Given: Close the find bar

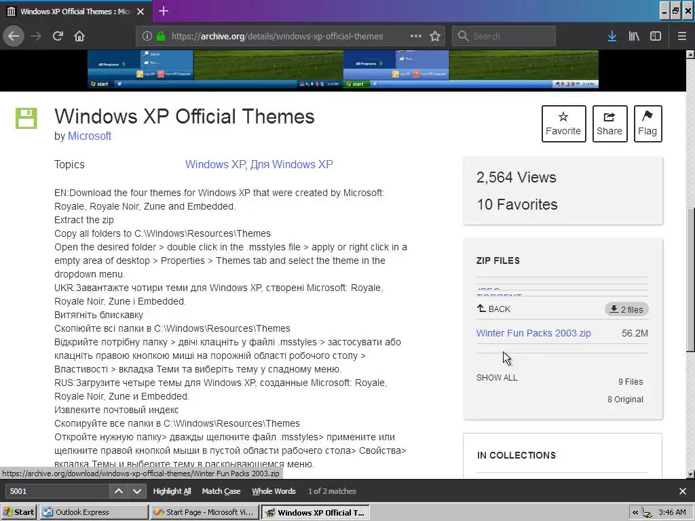Looking at the screenshot, I should (x=683, y=491).
